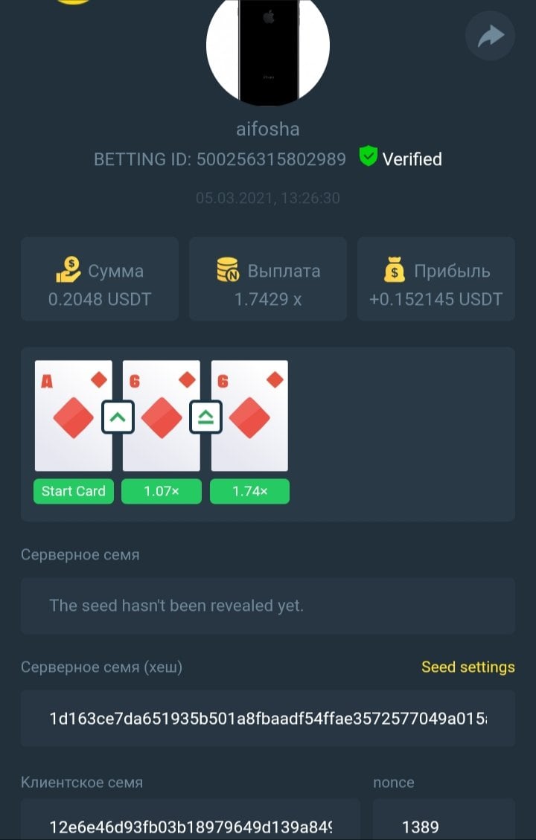The image size is (536, 840).
Task: Tap the share arrow icon
Action: [x=490, y=36]
